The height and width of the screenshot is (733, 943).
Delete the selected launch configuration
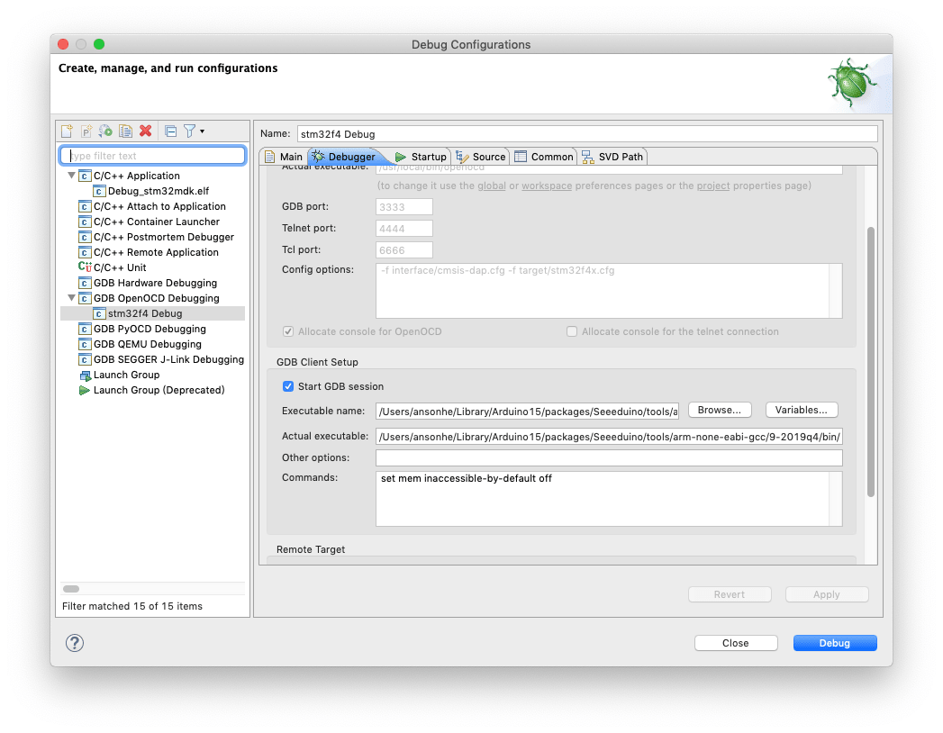(x=146, y=131)
